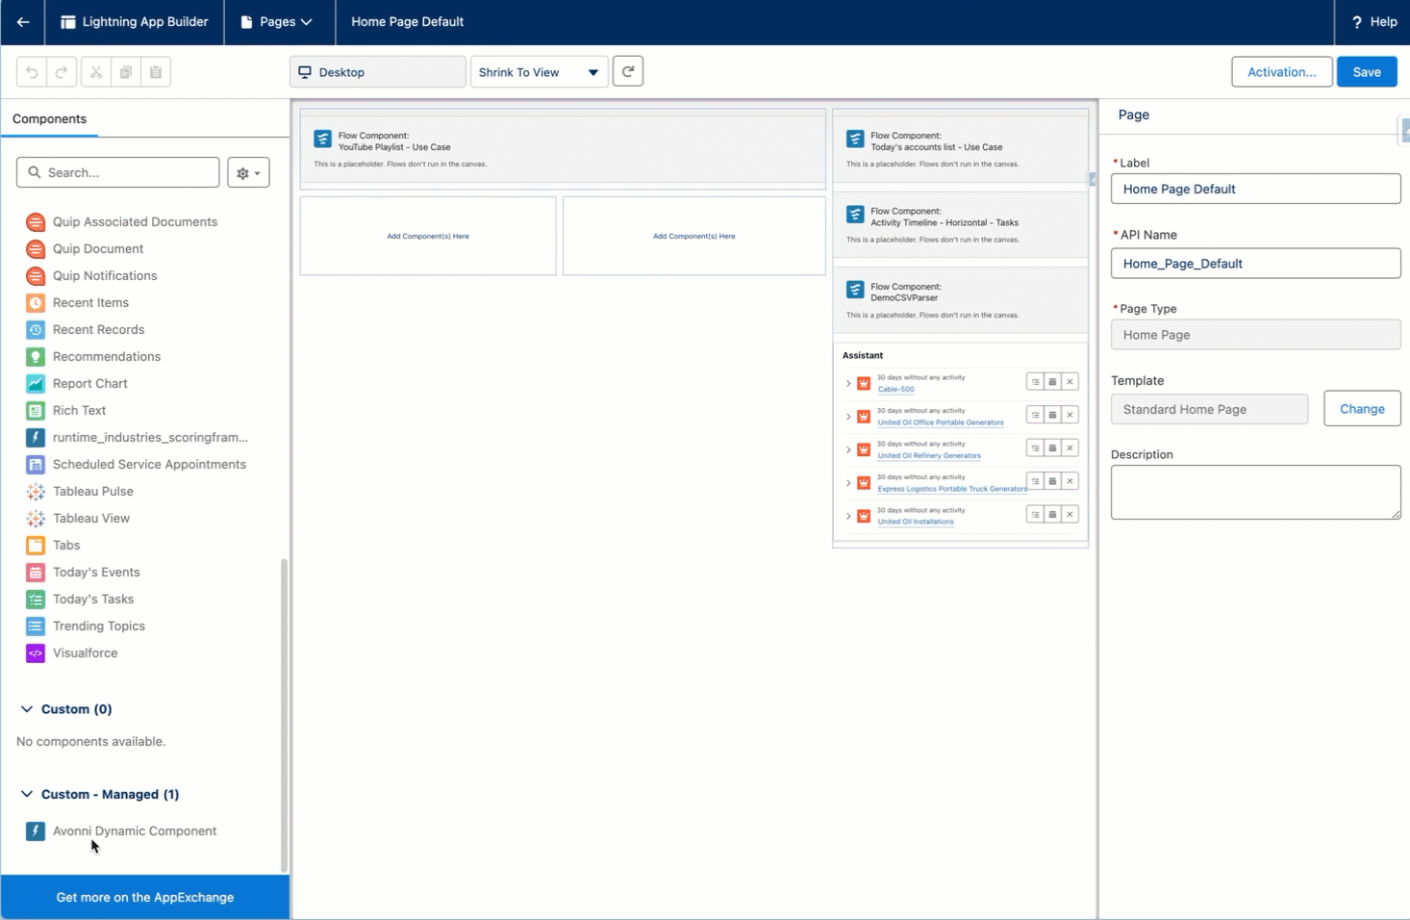Click the Trending Topics icon
This screenshot has width=1410, height=920.
[x=36, y=626]
